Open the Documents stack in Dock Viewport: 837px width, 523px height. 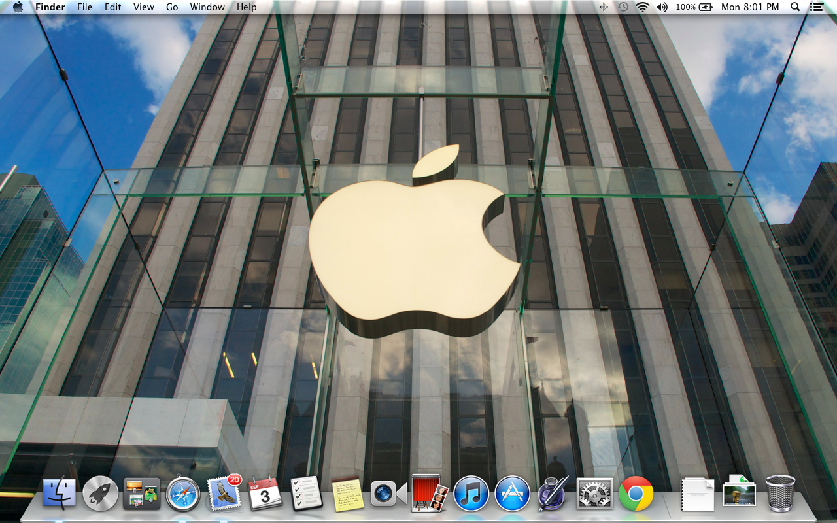(x=698, y=494)
